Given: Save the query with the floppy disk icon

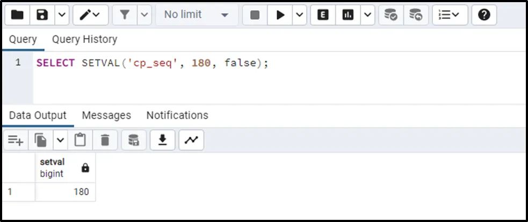Looking at the screenshot, I should pos(42,15).
